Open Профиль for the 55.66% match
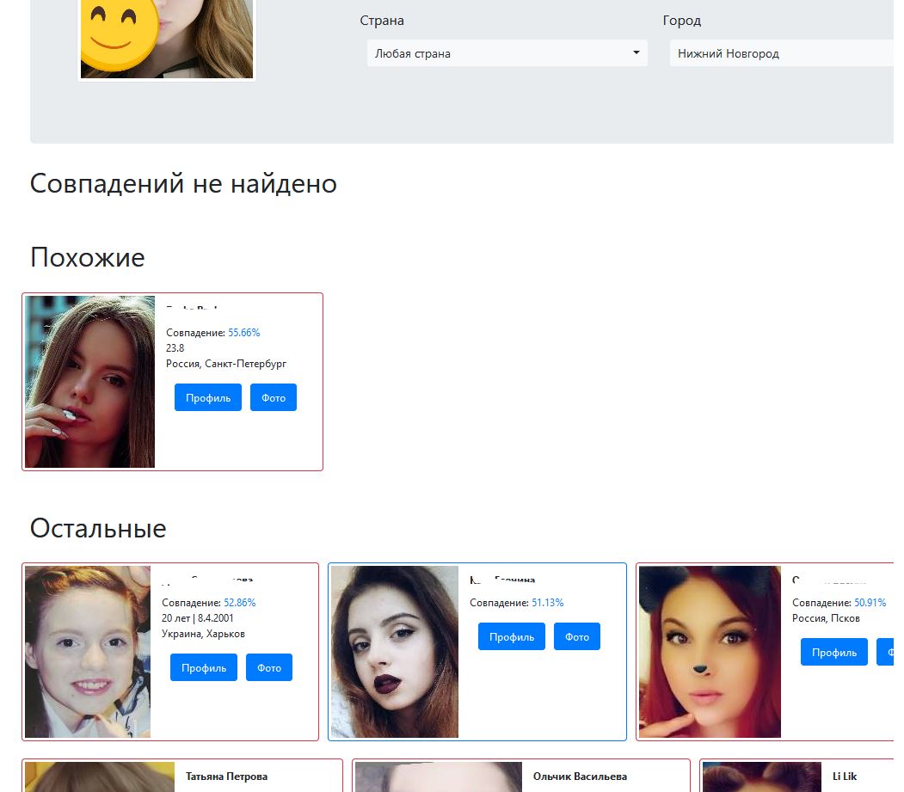 [208, 398]
